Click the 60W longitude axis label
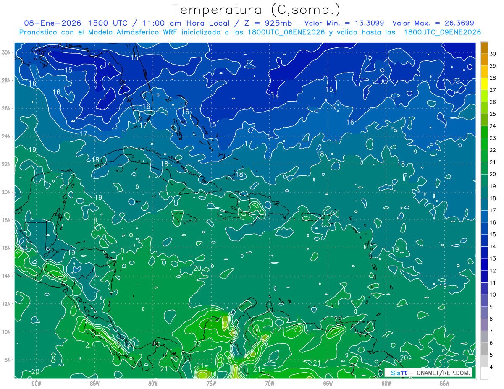This screenshot has width=504, height=389. pyautogui.click(x=386, y=384)
